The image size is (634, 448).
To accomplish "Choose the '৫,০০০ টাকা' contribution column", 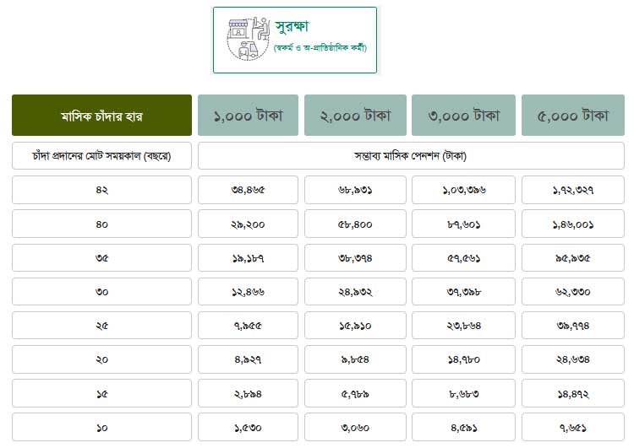I will click(x=573, y=116).
